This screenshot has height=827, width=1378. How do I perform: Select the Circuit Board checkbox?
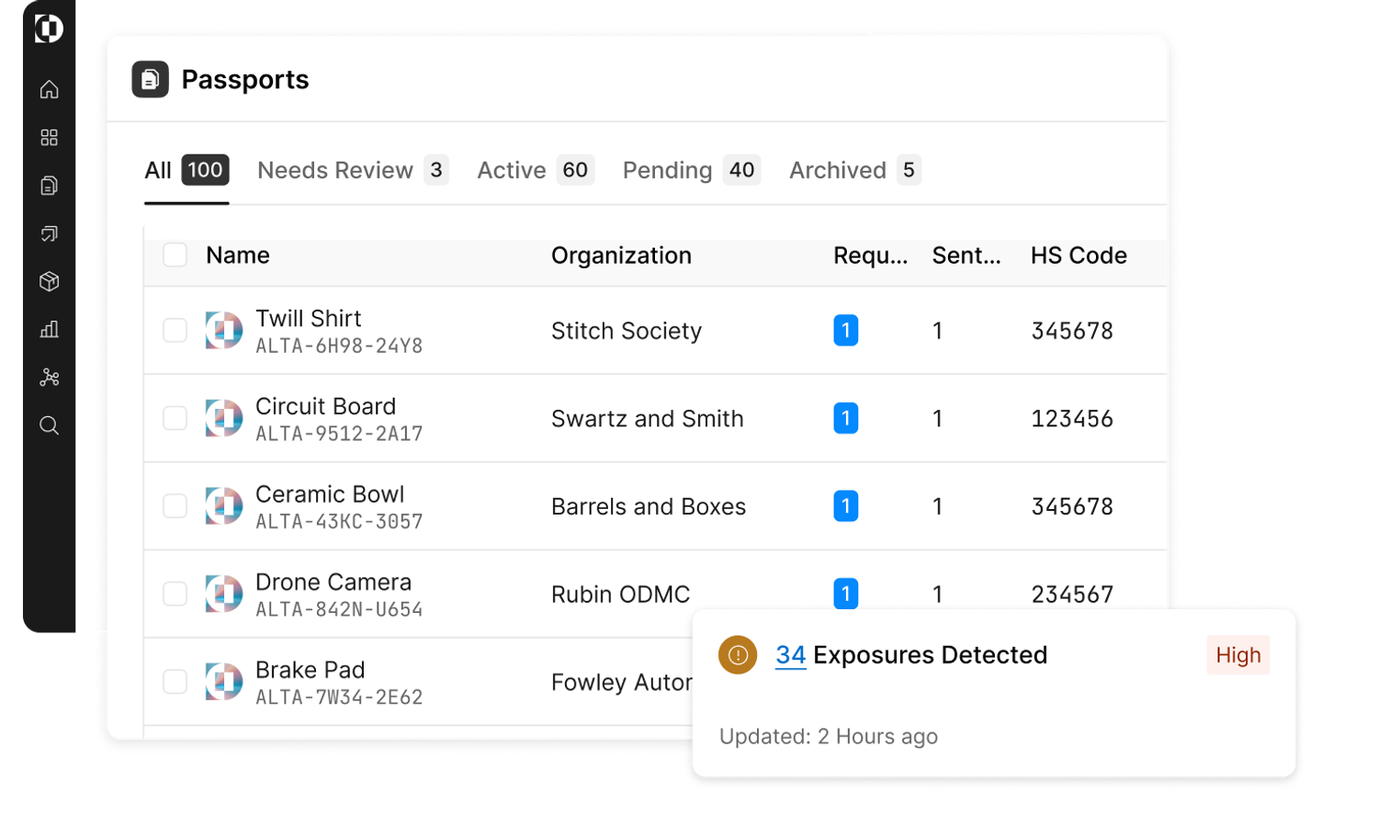pyautogui.click(x=175, y=418)
